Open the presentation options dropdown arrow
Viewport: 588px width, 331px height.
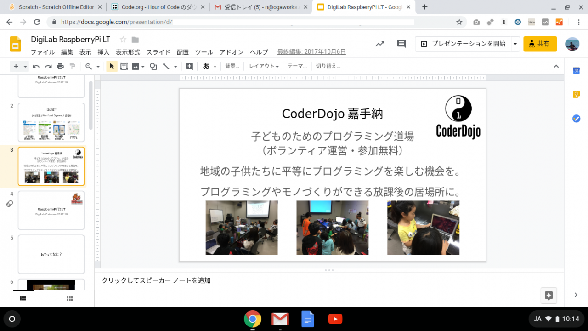pos(515,44)
